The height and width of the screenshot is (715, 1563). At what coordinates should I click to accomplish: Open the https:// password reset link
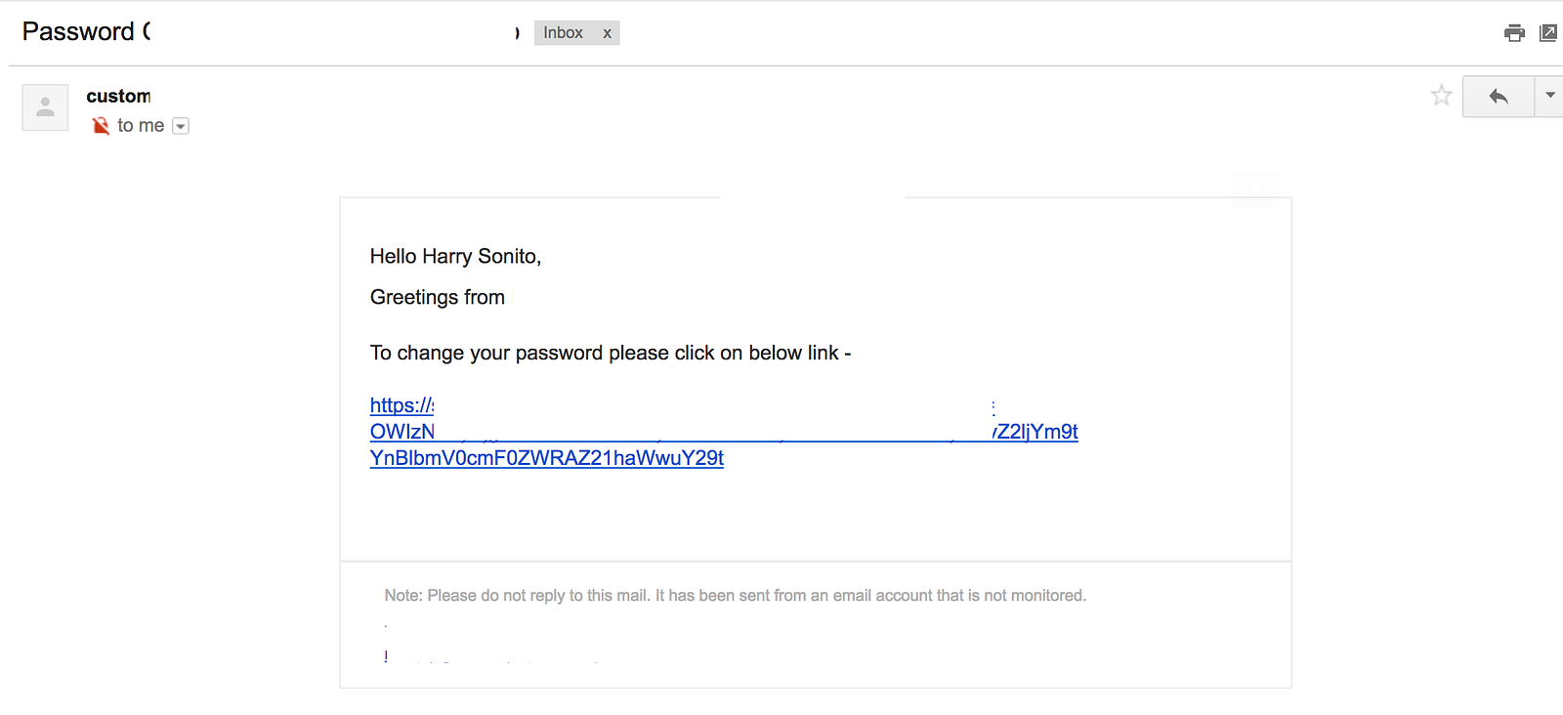[x=401, y=405]
